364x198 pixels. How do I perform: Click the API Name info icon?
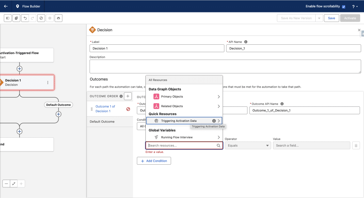tap(246, 42)
